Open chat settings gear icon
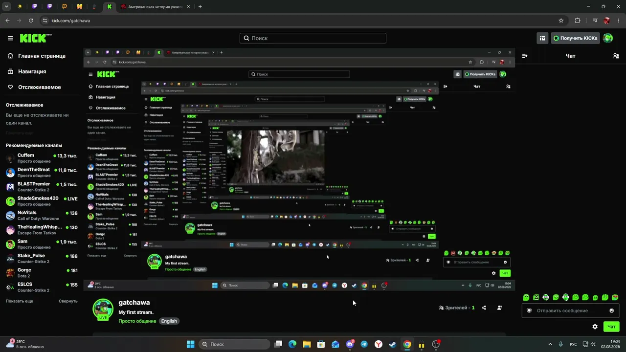 coord(595,327)
